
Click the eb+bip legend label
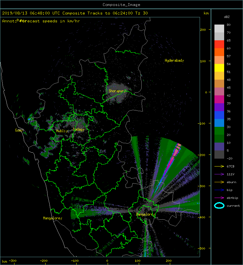[232, 198]
